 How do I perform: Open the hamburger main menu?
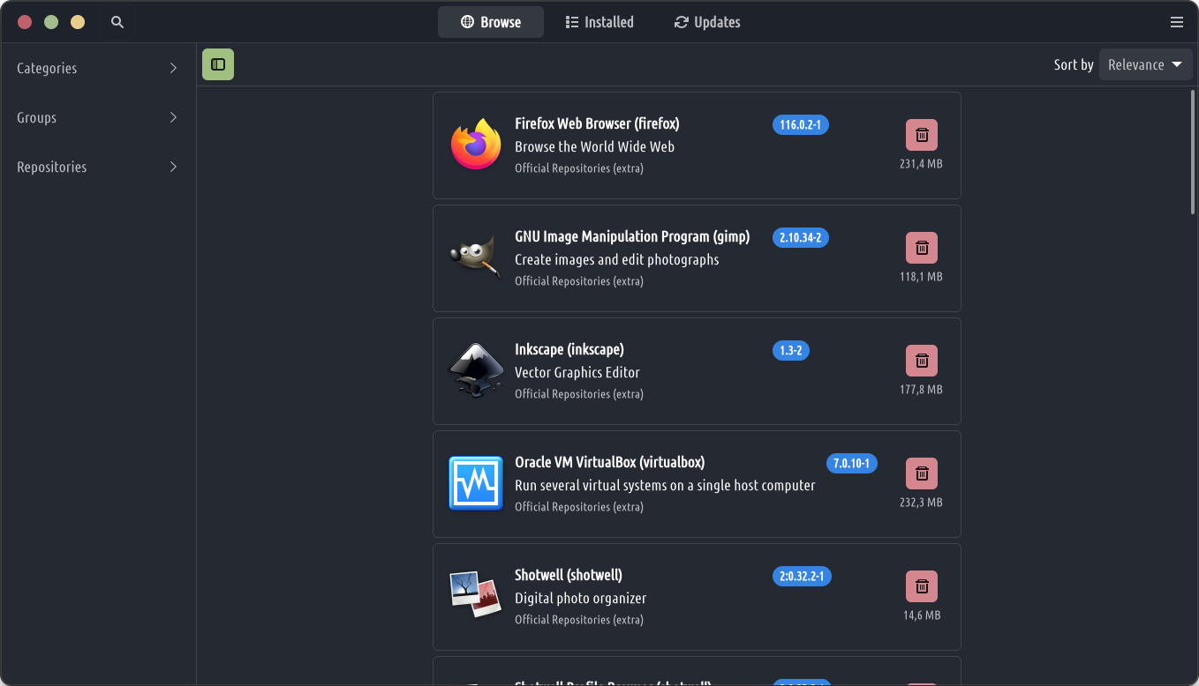1176,22
